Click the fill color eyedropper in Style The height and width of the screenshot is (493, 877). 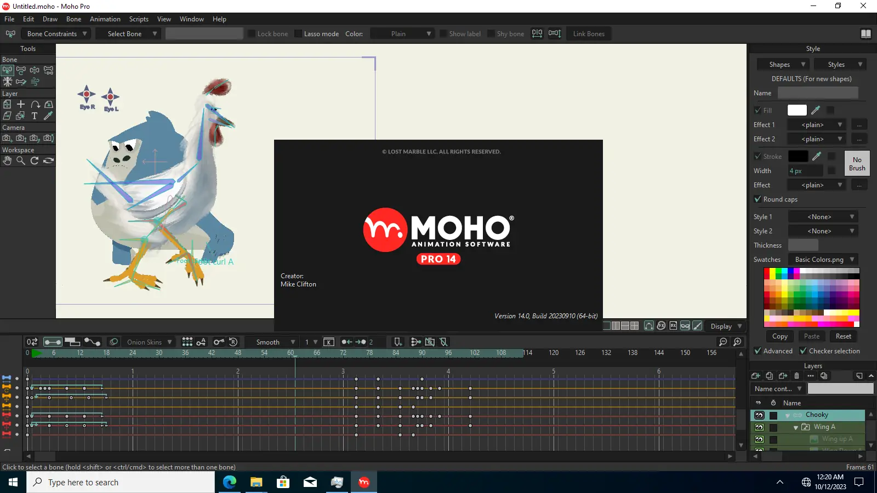click(x=816, y=110)
